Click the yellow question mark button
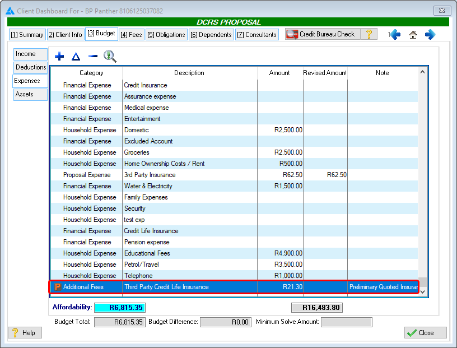Image resolution: width=457 pixels, height=348 pixels. 369,34
